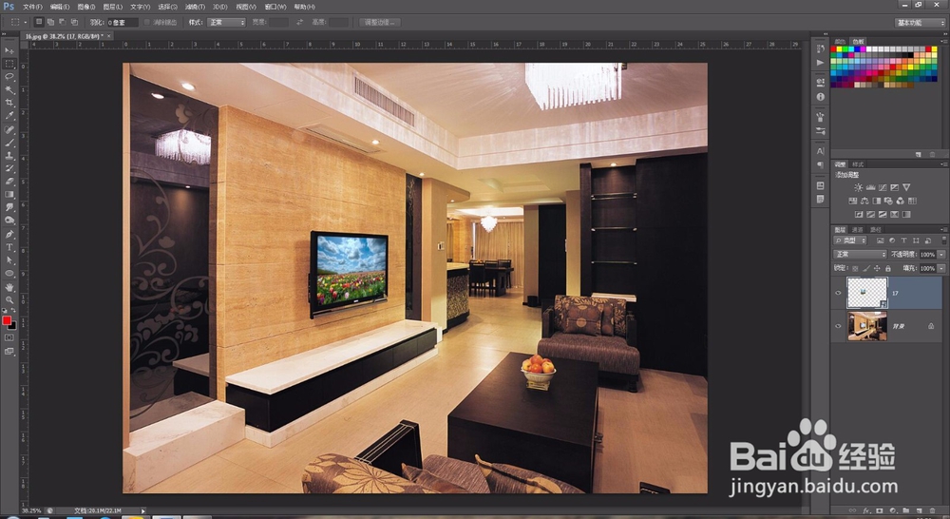Screen dimensions: 950x519
Task: Select the Rectangular Marquee tool
Action: coord(9,64)
